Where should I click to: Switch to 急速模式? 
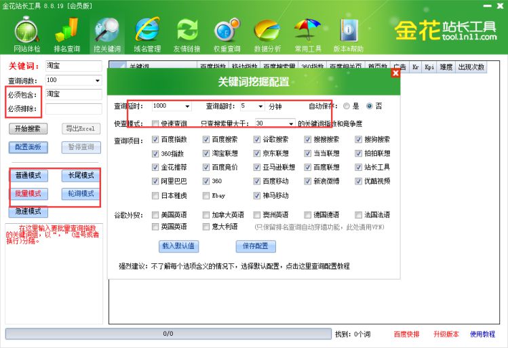click(28, 212)
